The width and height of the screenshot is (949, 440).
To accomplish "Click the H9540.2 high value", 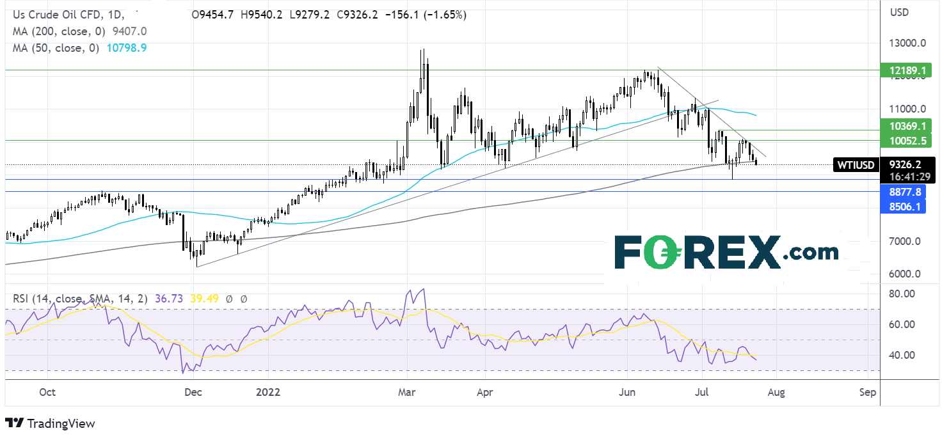I will click(262, 15).
